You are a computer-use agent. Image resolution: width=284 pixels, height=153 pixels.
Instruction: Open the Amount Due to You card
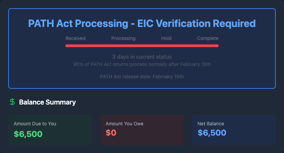[x=50, y=129]
